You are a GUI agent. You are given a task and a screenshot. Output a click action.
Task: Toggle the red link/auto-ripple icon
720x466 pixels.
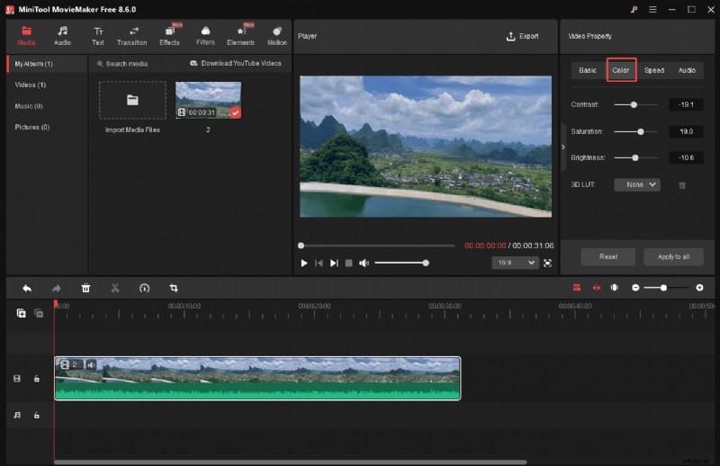[x=596, y=288]
